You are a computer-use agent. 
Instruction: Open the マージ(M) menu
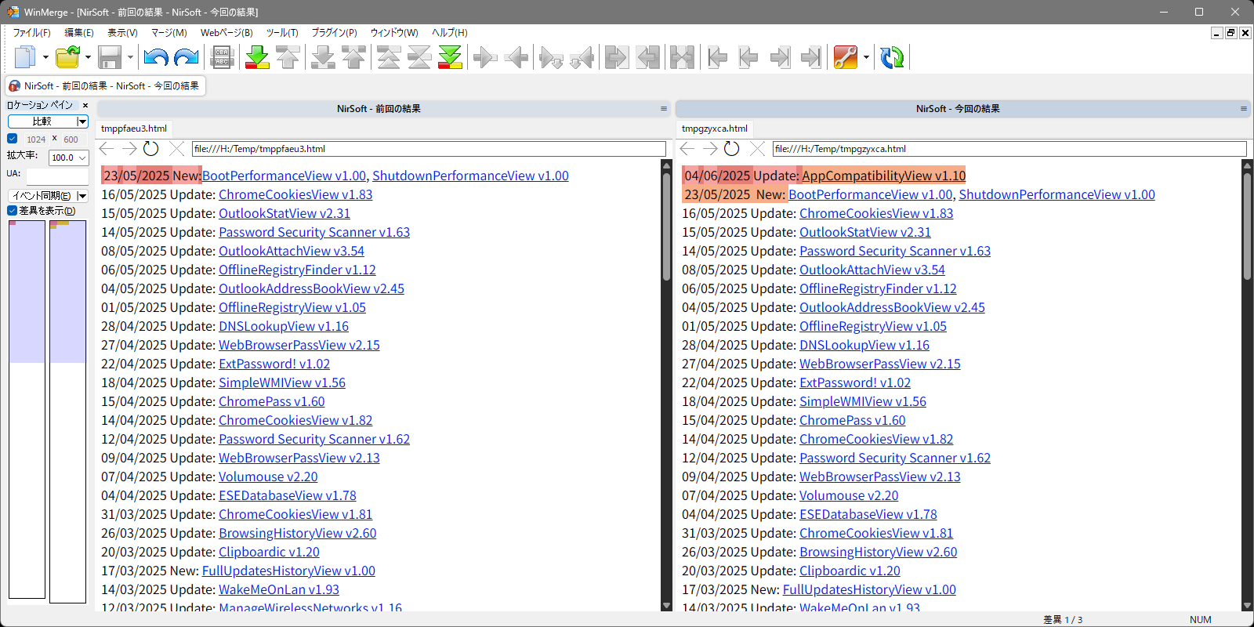[169, 32]
